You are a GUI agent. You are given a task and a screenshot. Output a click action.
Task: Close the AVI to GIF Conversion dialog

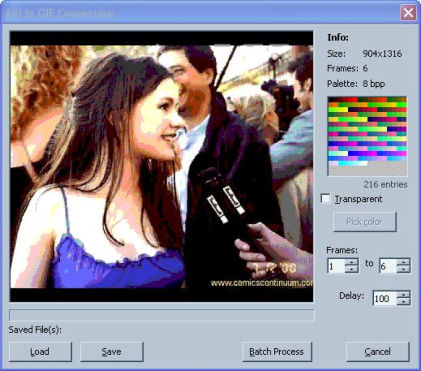408,13
